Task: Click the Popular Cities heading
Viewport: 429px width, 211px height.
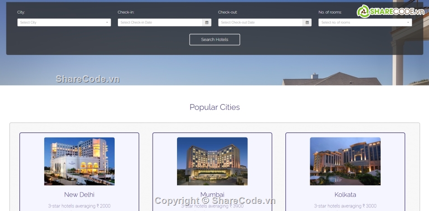Action: (x=214, y=107)
